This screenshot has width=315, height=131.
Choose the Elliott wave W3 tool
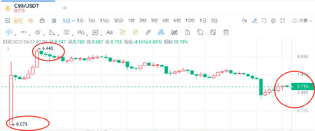[x=81, y=32]
